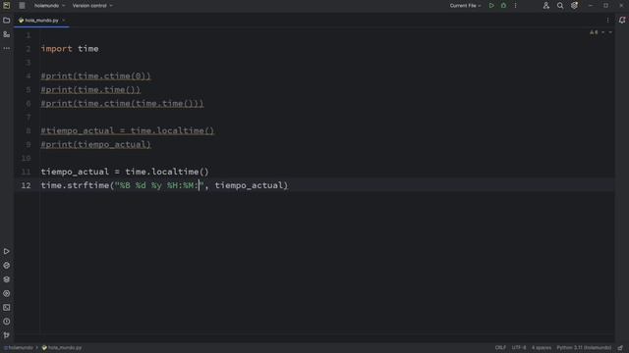629x353 pixels.
Task: Open IDE settings gear icon
Action: [574, 6]
